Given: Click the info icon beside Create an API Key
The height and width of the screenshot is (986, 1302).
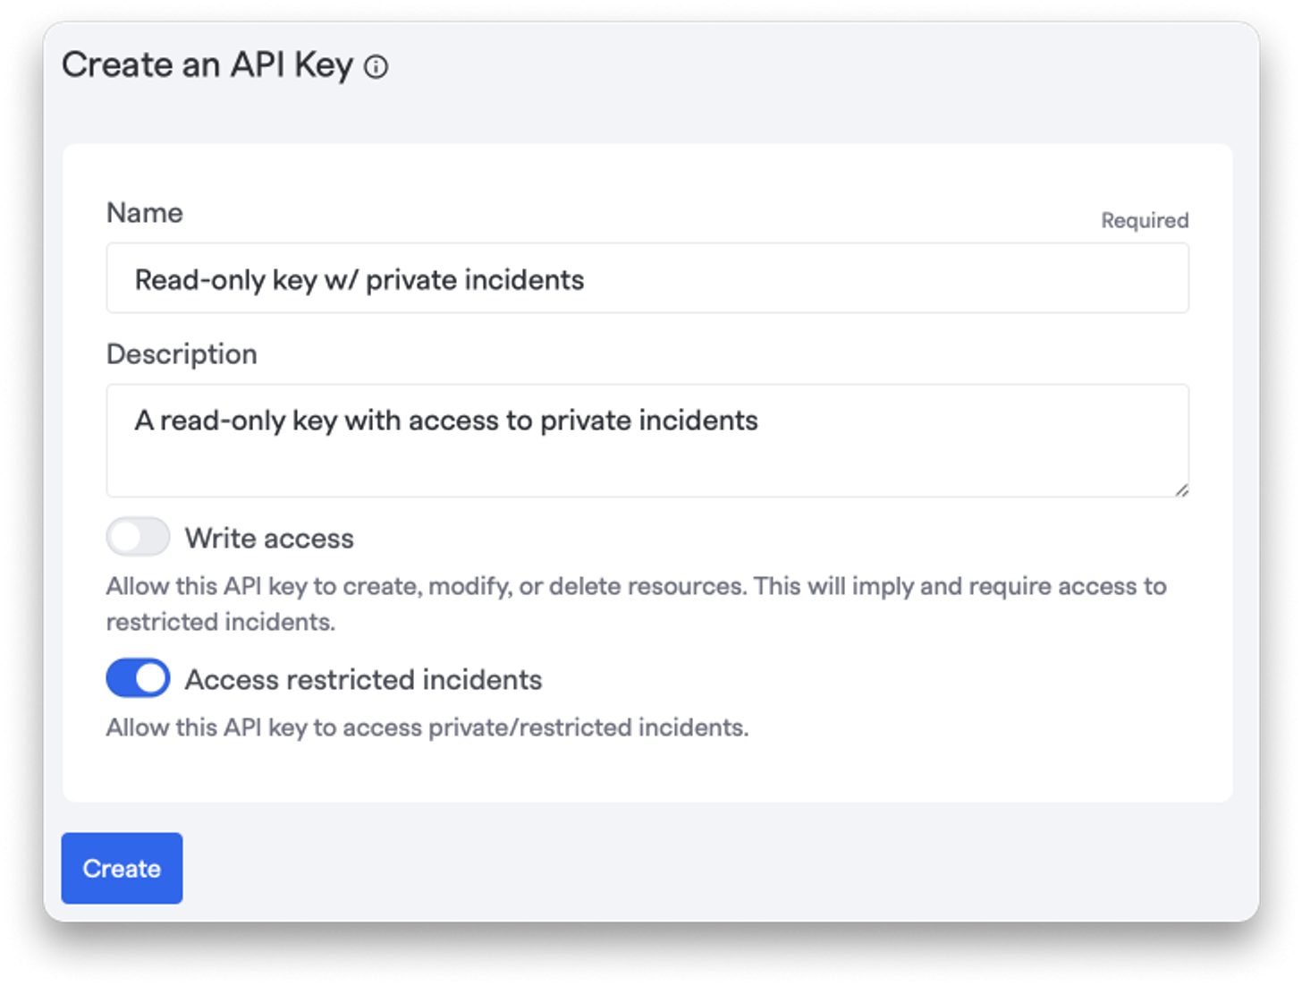Looking at the screenshot, I should pyautogui.click(x=376, y=67).
